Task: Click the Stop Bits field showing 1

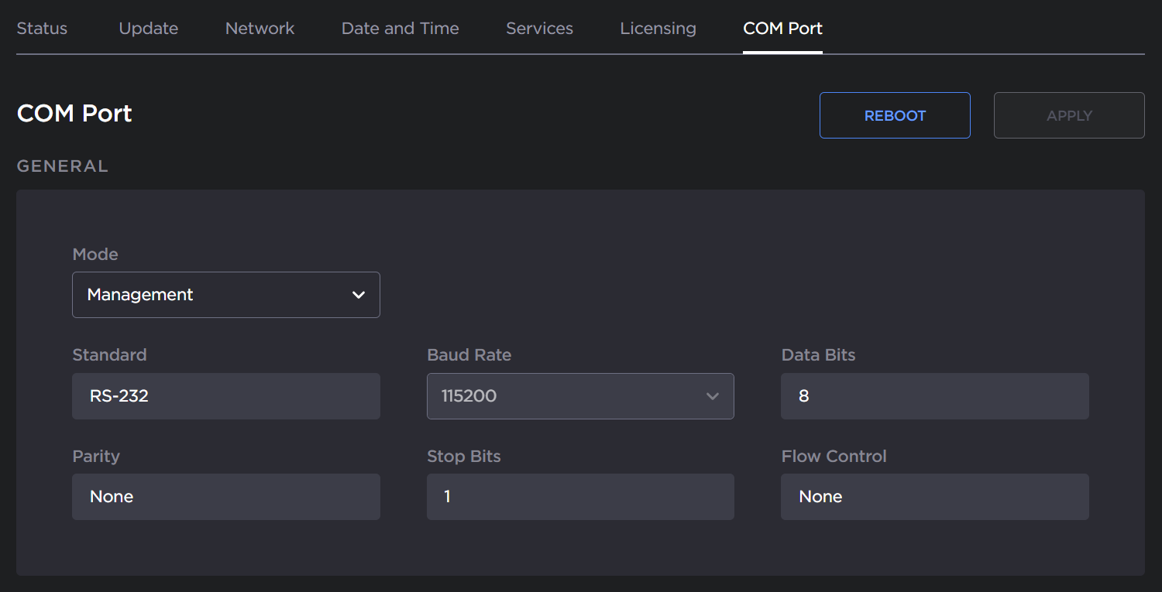Action: point(580,497)
